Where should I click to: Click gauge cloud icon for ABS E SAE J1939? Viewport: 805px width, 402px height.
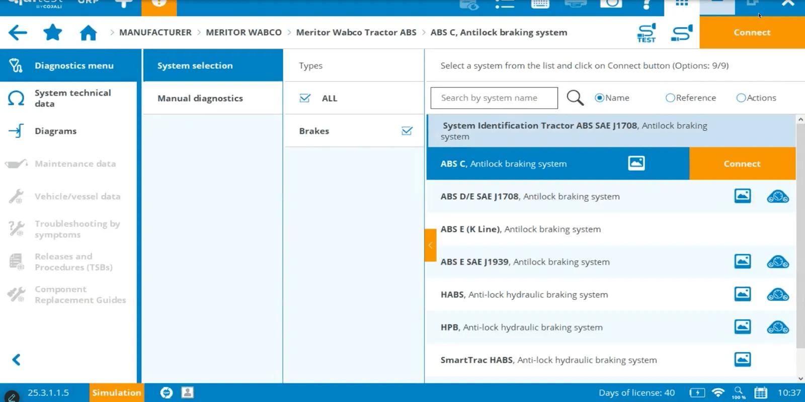point(778,262)
